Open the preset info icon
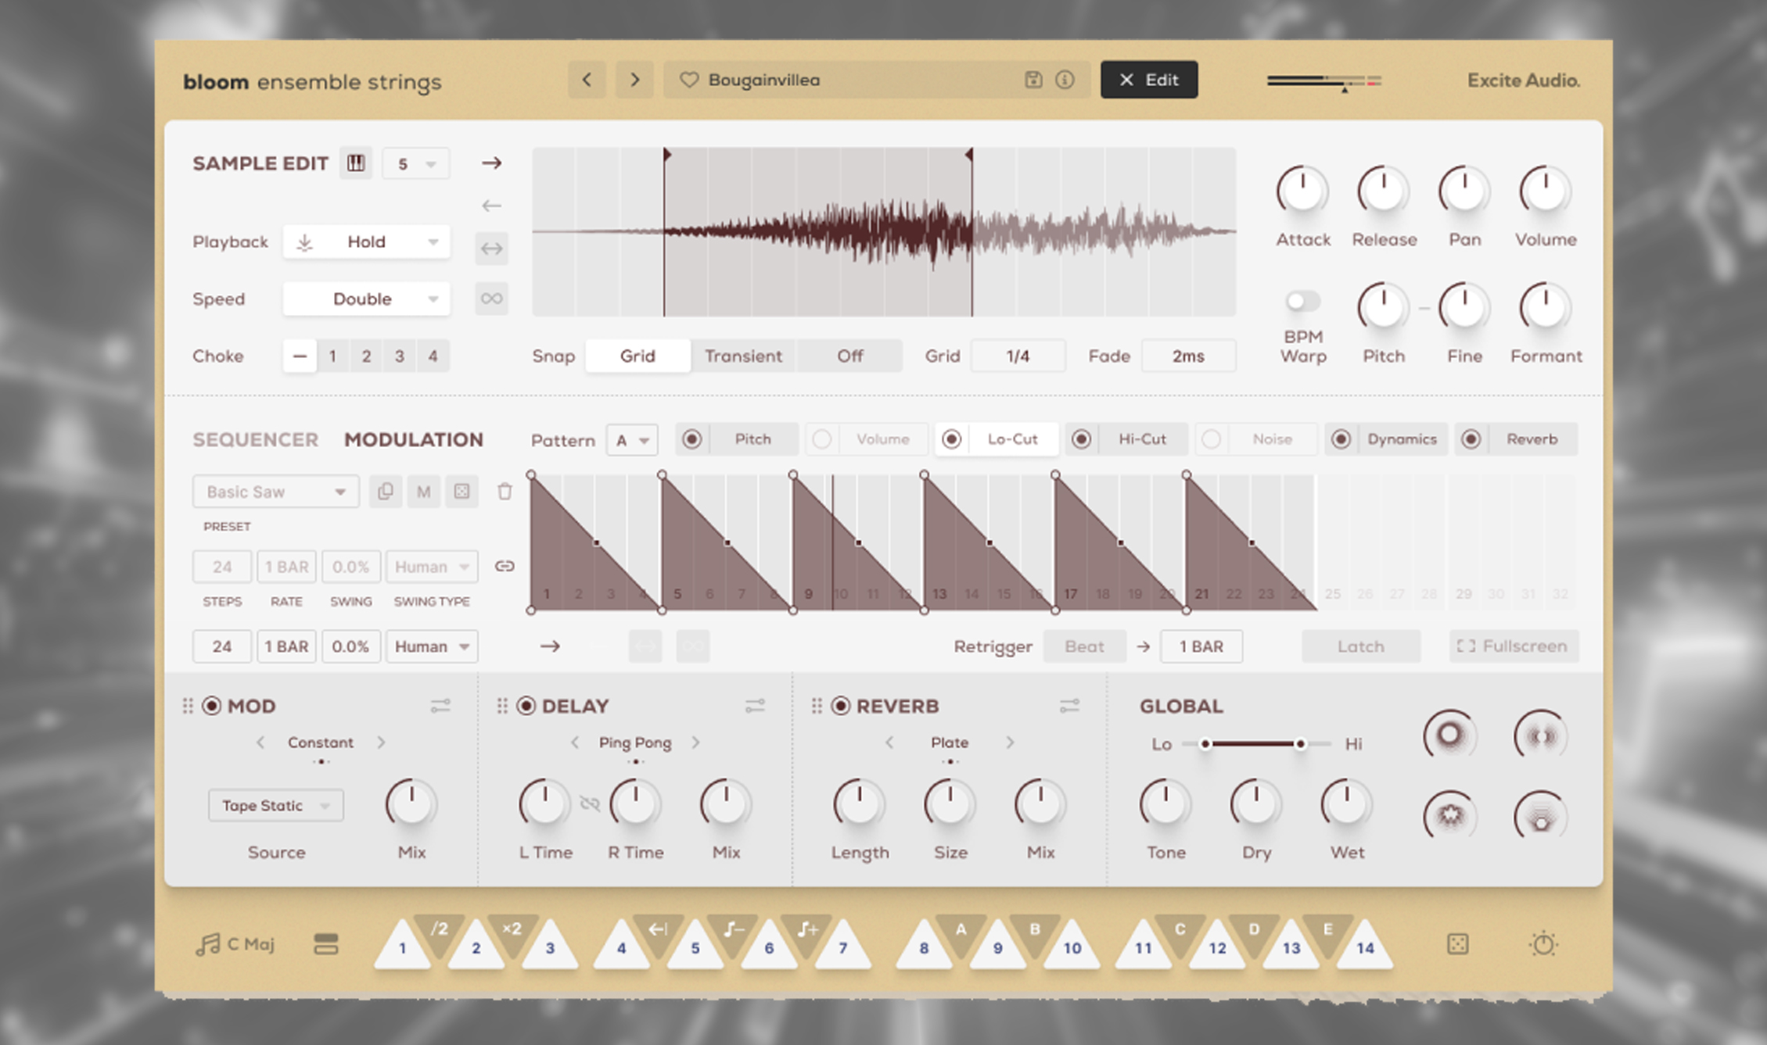The width and height of the screenshot is (1767, 1045). coord(1065,80)
